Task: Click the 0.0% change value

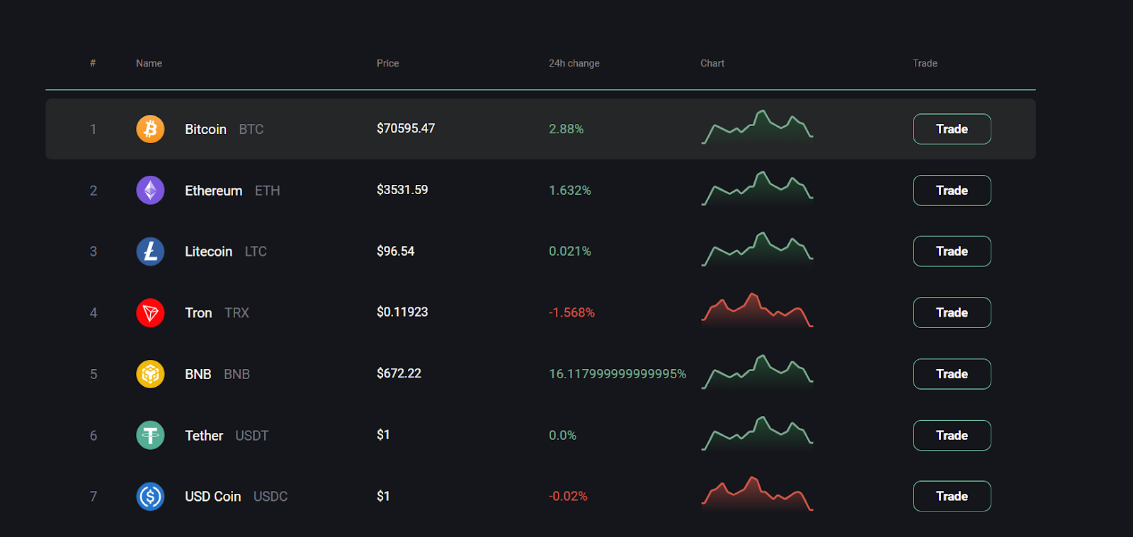Action: (562, 435)
